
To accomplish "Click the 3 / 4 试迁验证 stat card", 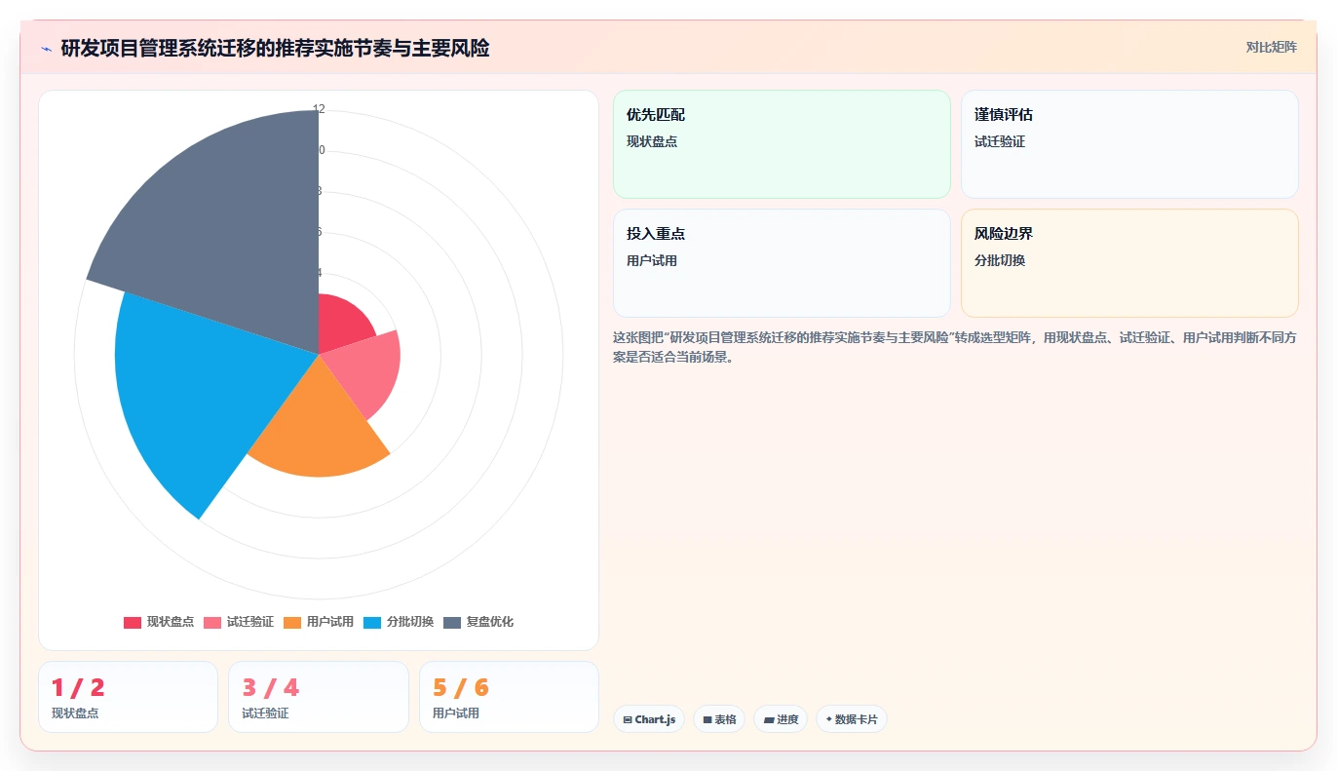I will pos(319,697).
